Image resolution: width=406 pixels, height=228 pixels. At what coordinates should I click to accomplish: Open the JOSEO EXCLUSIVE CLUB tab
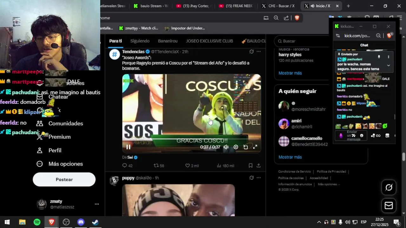[209, 41]
